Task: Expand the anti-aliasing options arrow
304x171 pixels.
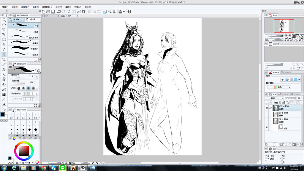Action: point(37,88)
